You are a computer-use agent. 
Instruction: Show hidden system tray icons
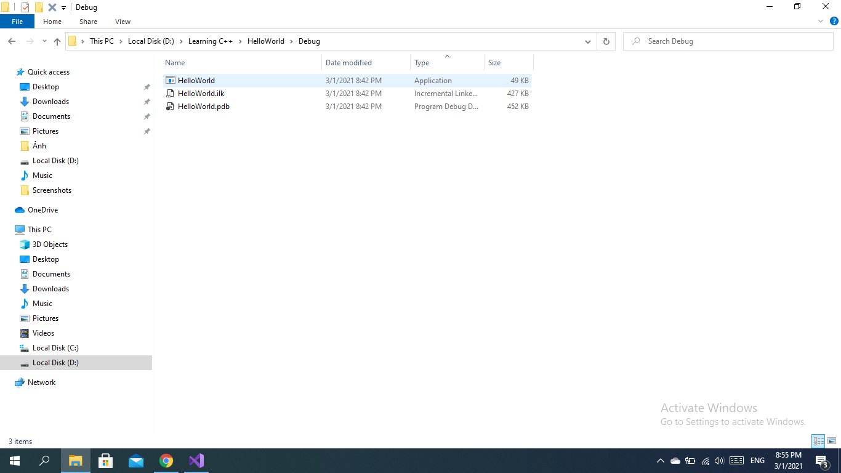[661, 461]
